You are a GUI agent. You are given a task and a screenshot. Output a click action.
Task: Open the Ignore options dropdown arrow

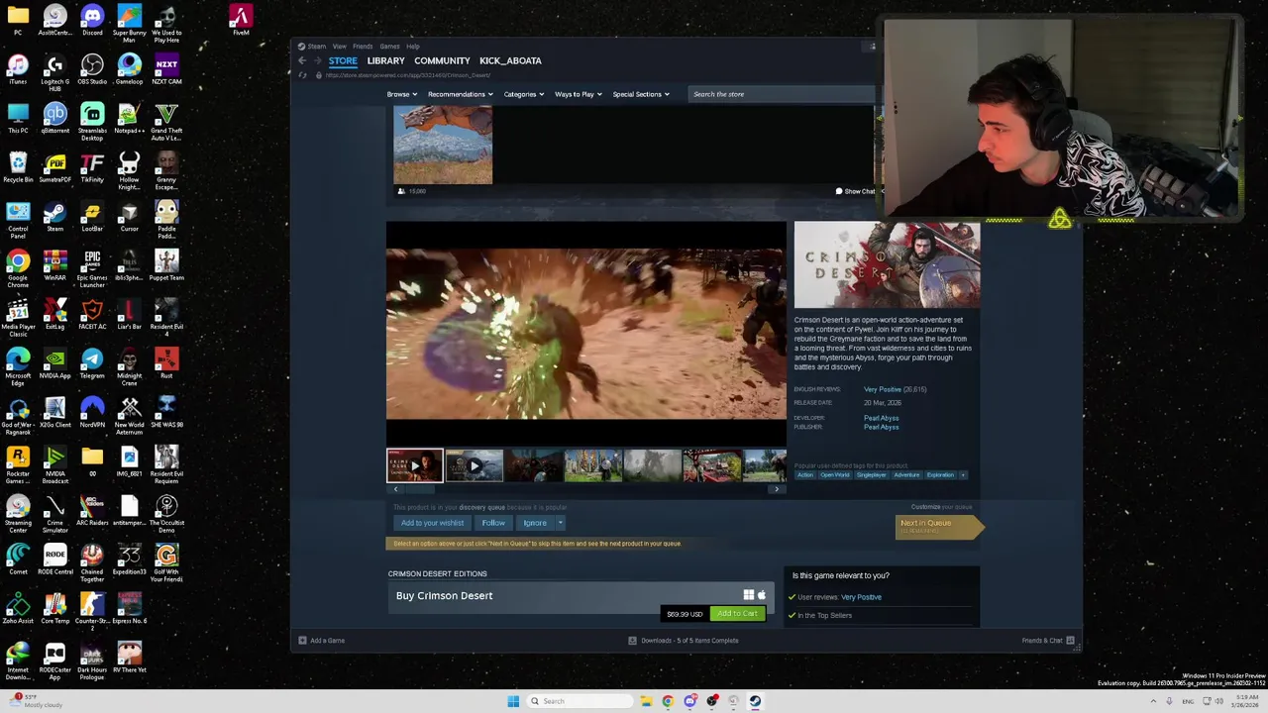560,523
